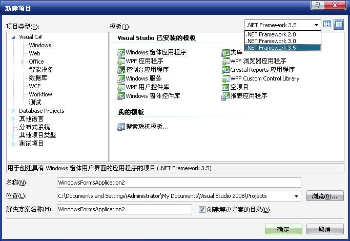Select Office project type label

[x=36, y=62]
